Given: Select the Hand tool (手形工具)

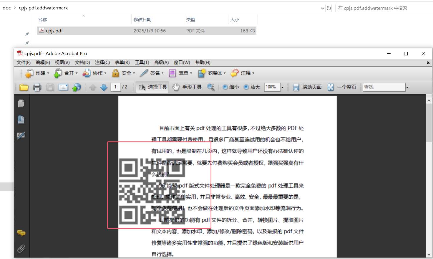Looking at the screenshot, I should 188,87.
